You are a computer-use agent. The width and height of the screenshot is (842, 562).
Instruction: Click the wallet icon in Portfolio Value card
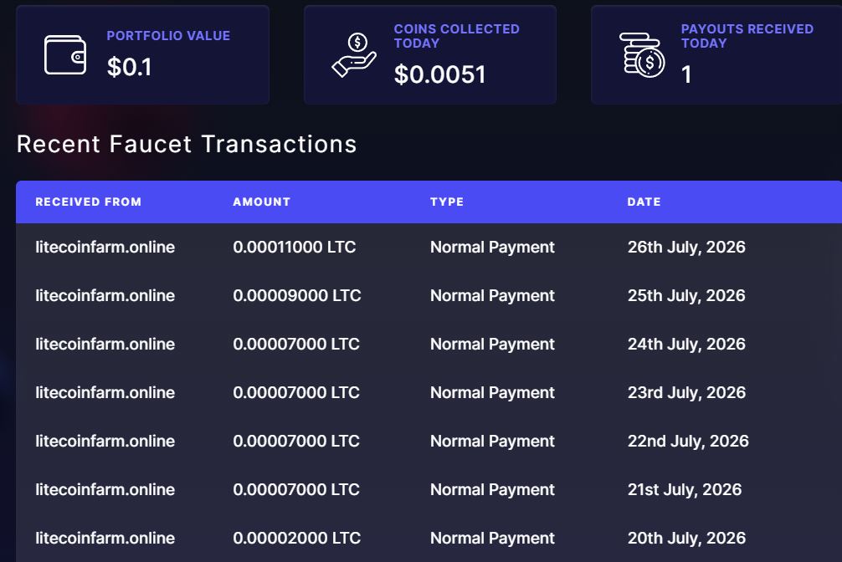point(65,54)
